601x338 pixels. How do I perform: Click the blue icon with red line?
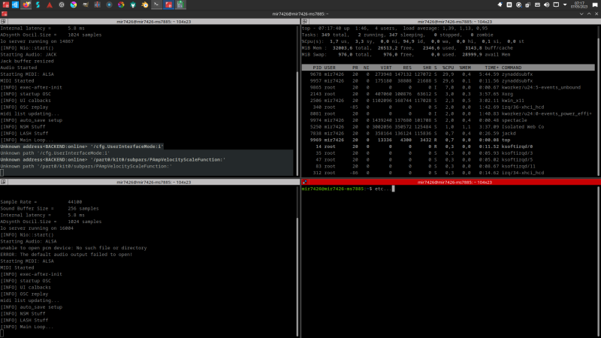[x=97, y=5]
